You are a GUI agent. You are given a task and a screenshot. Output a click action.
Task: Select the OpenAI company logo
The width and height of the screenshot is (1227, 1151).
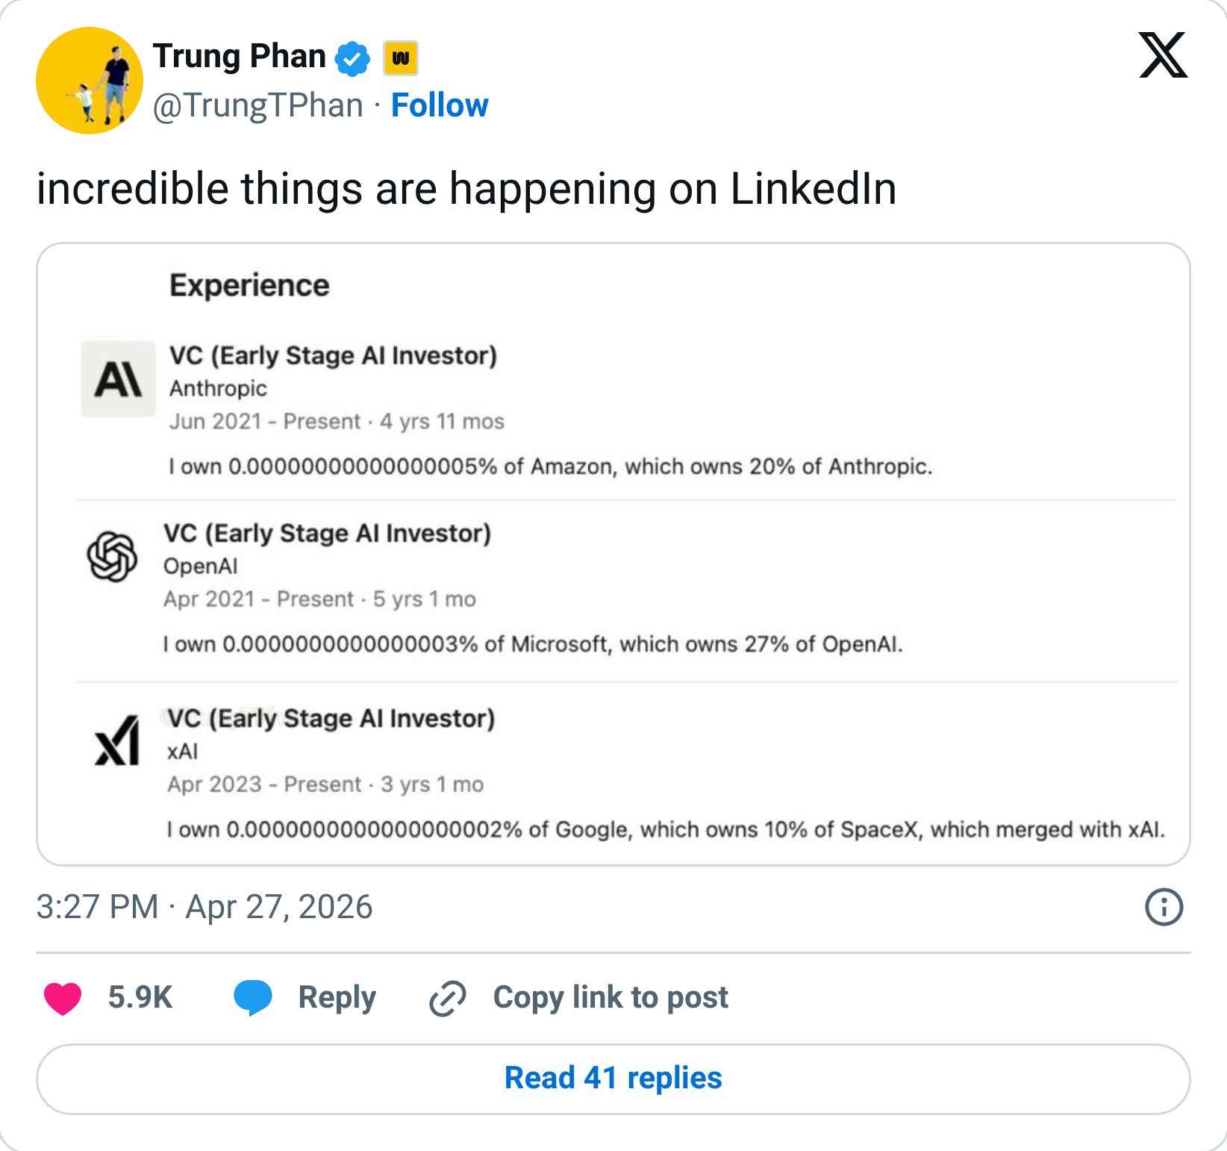pos(110,556)
